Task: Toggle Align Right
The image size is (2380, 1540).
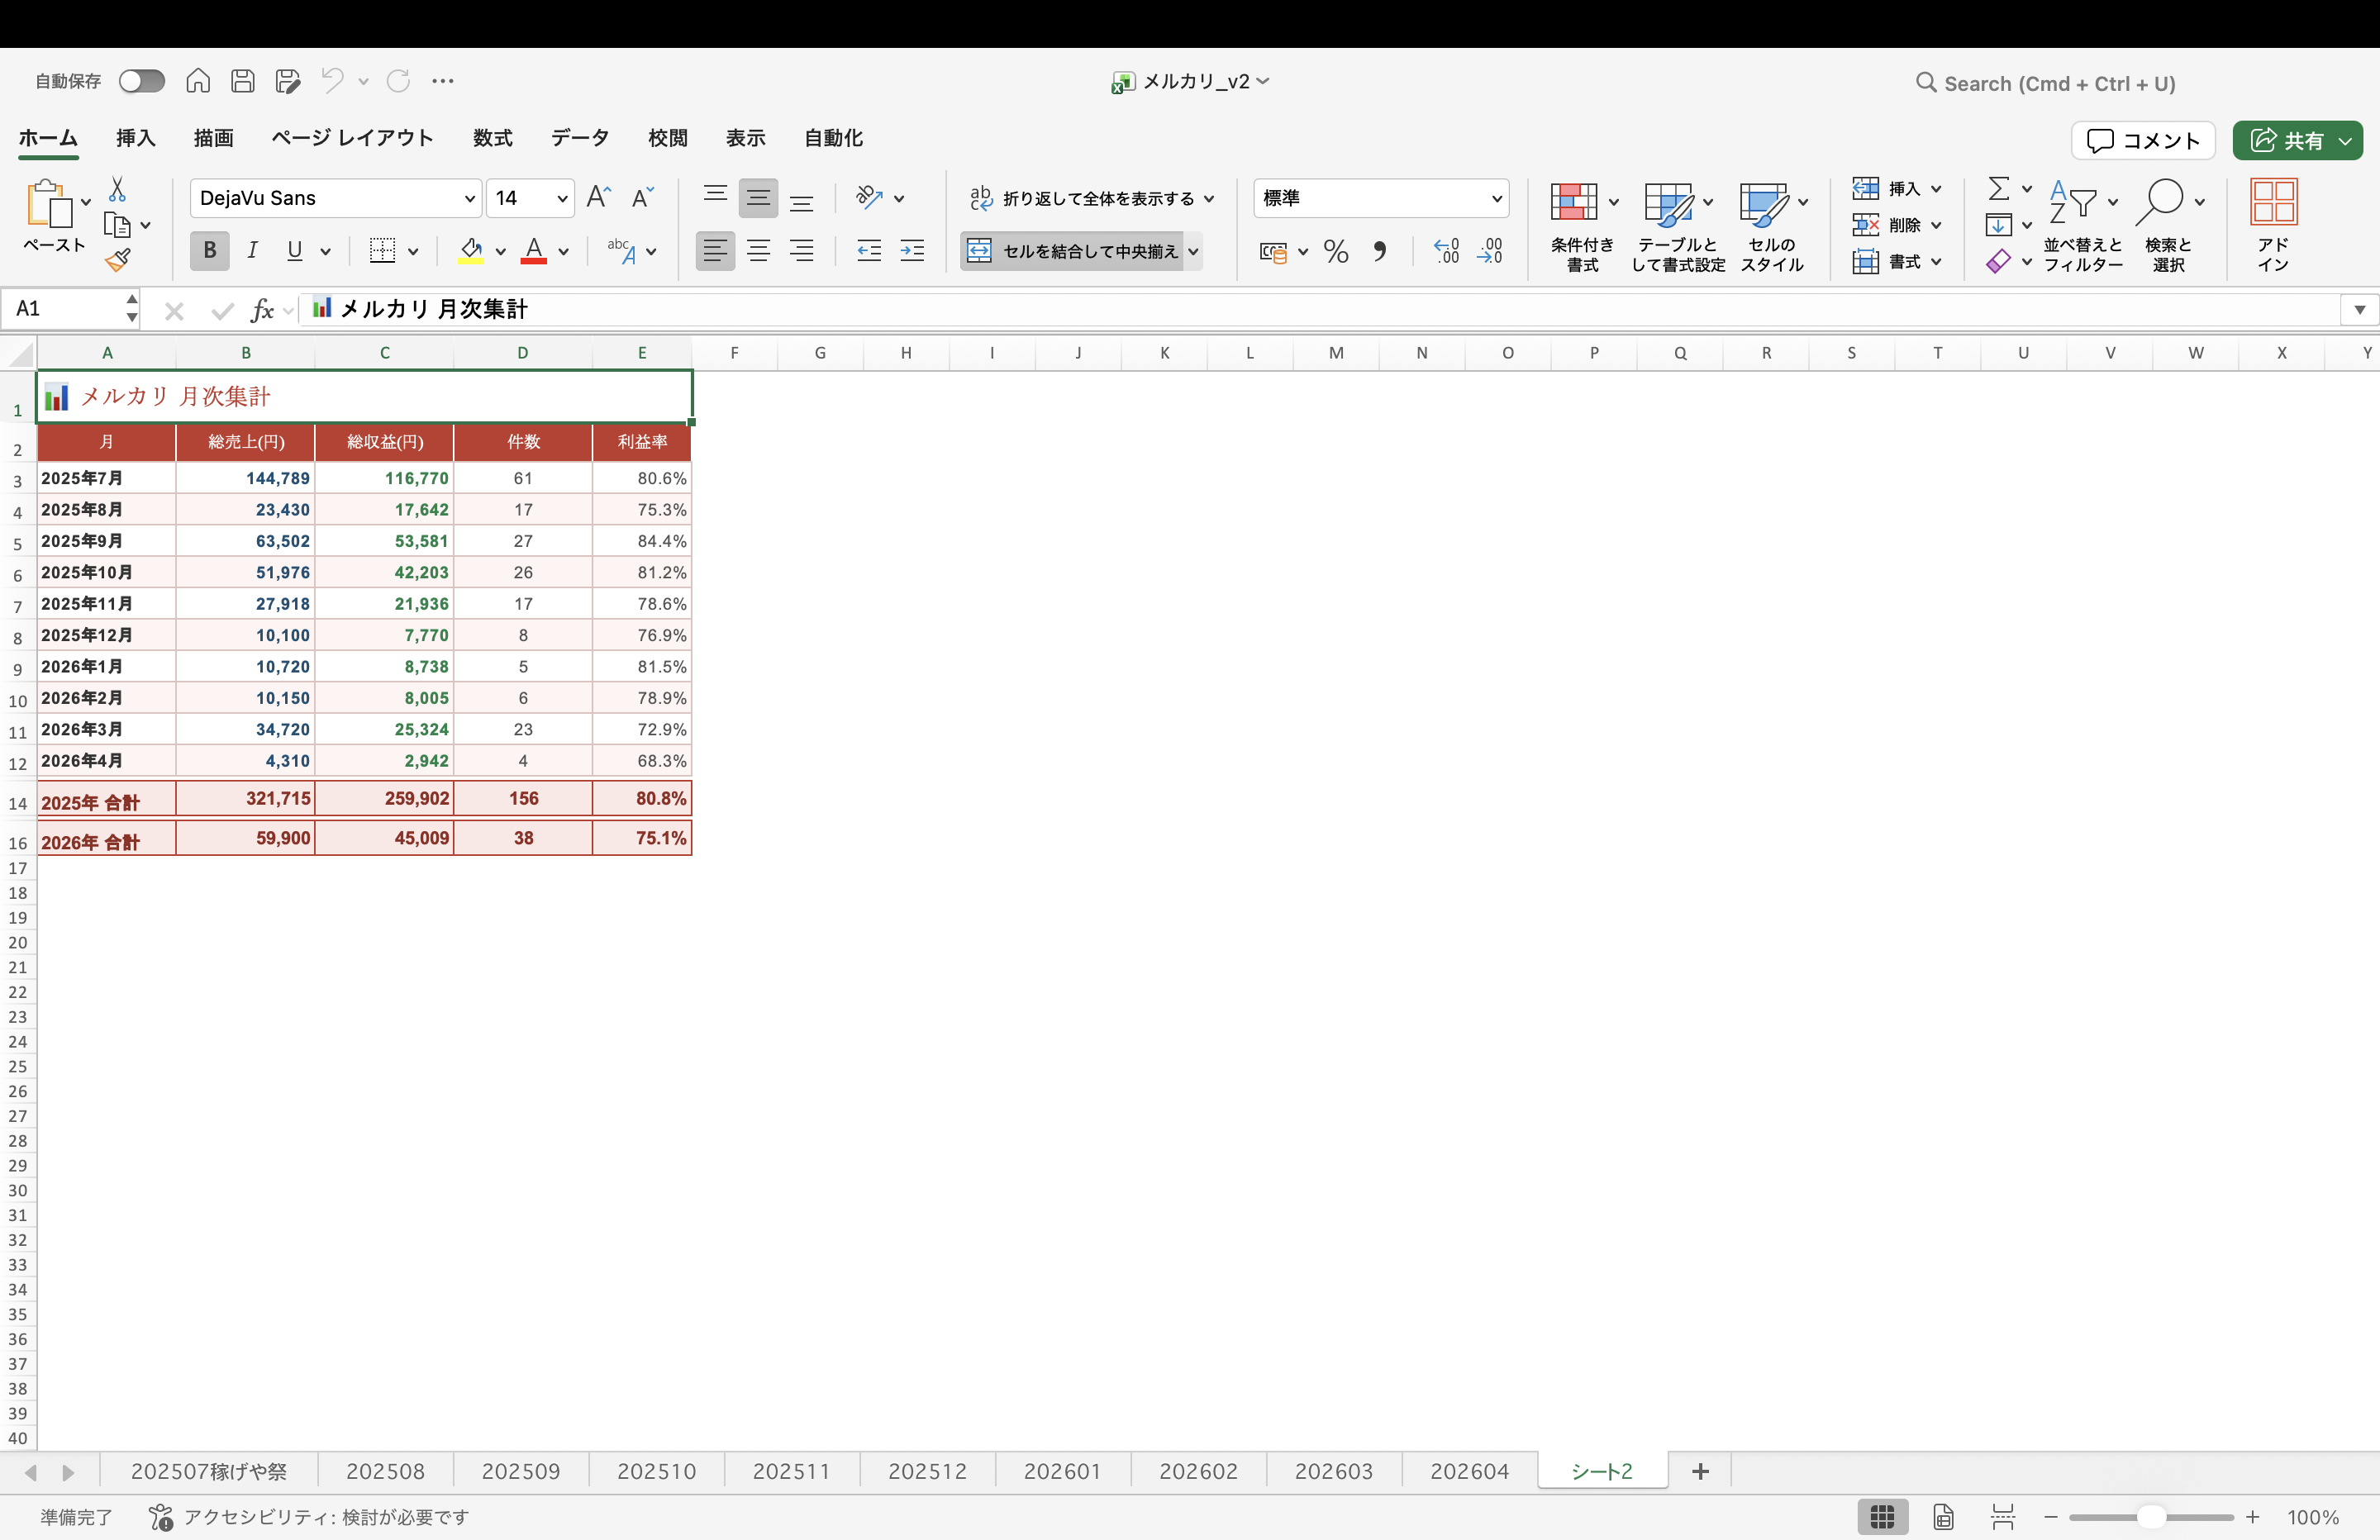Action: click(802, 251)
